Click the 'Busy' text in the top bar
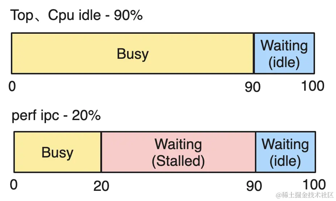Viewport: 336px width, 201px height. [x=133, y=54]
